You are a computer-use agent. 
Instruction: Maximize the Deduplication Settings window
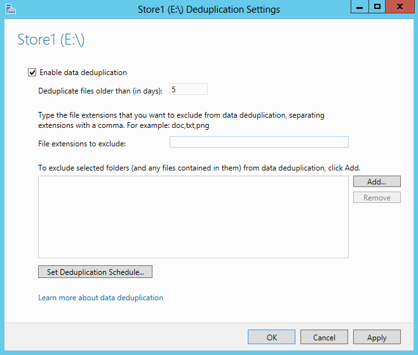(x=377, y=6)
